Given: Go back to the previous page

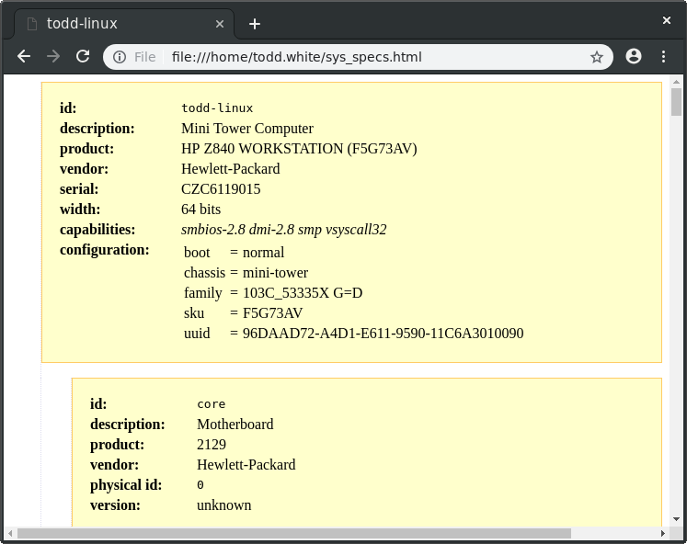Looking at the screenshot, I should (24, 56).
